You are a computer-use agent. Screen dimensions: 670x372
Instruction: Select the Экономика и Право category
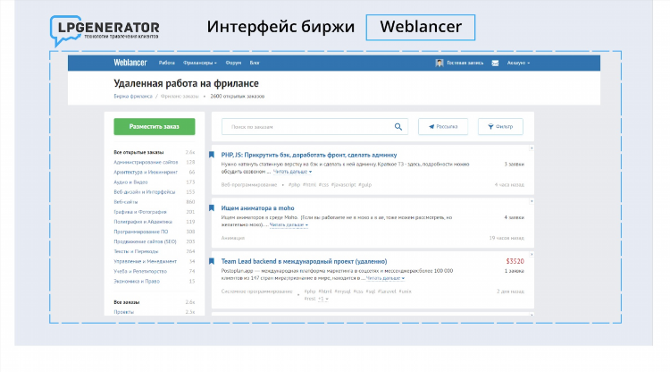[x=137, y=282]
